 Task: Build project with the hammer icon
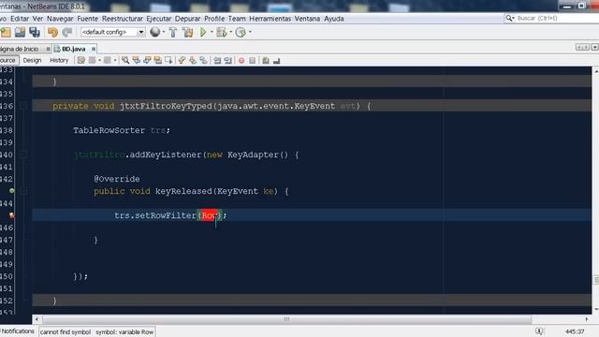tap(173, 33)
